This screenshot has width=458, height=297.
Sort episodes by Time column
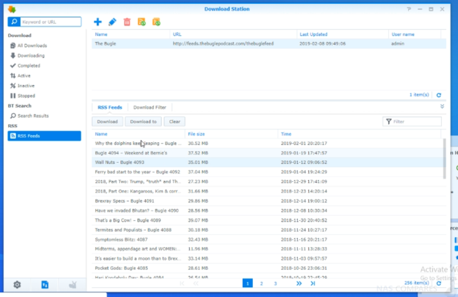359,134
